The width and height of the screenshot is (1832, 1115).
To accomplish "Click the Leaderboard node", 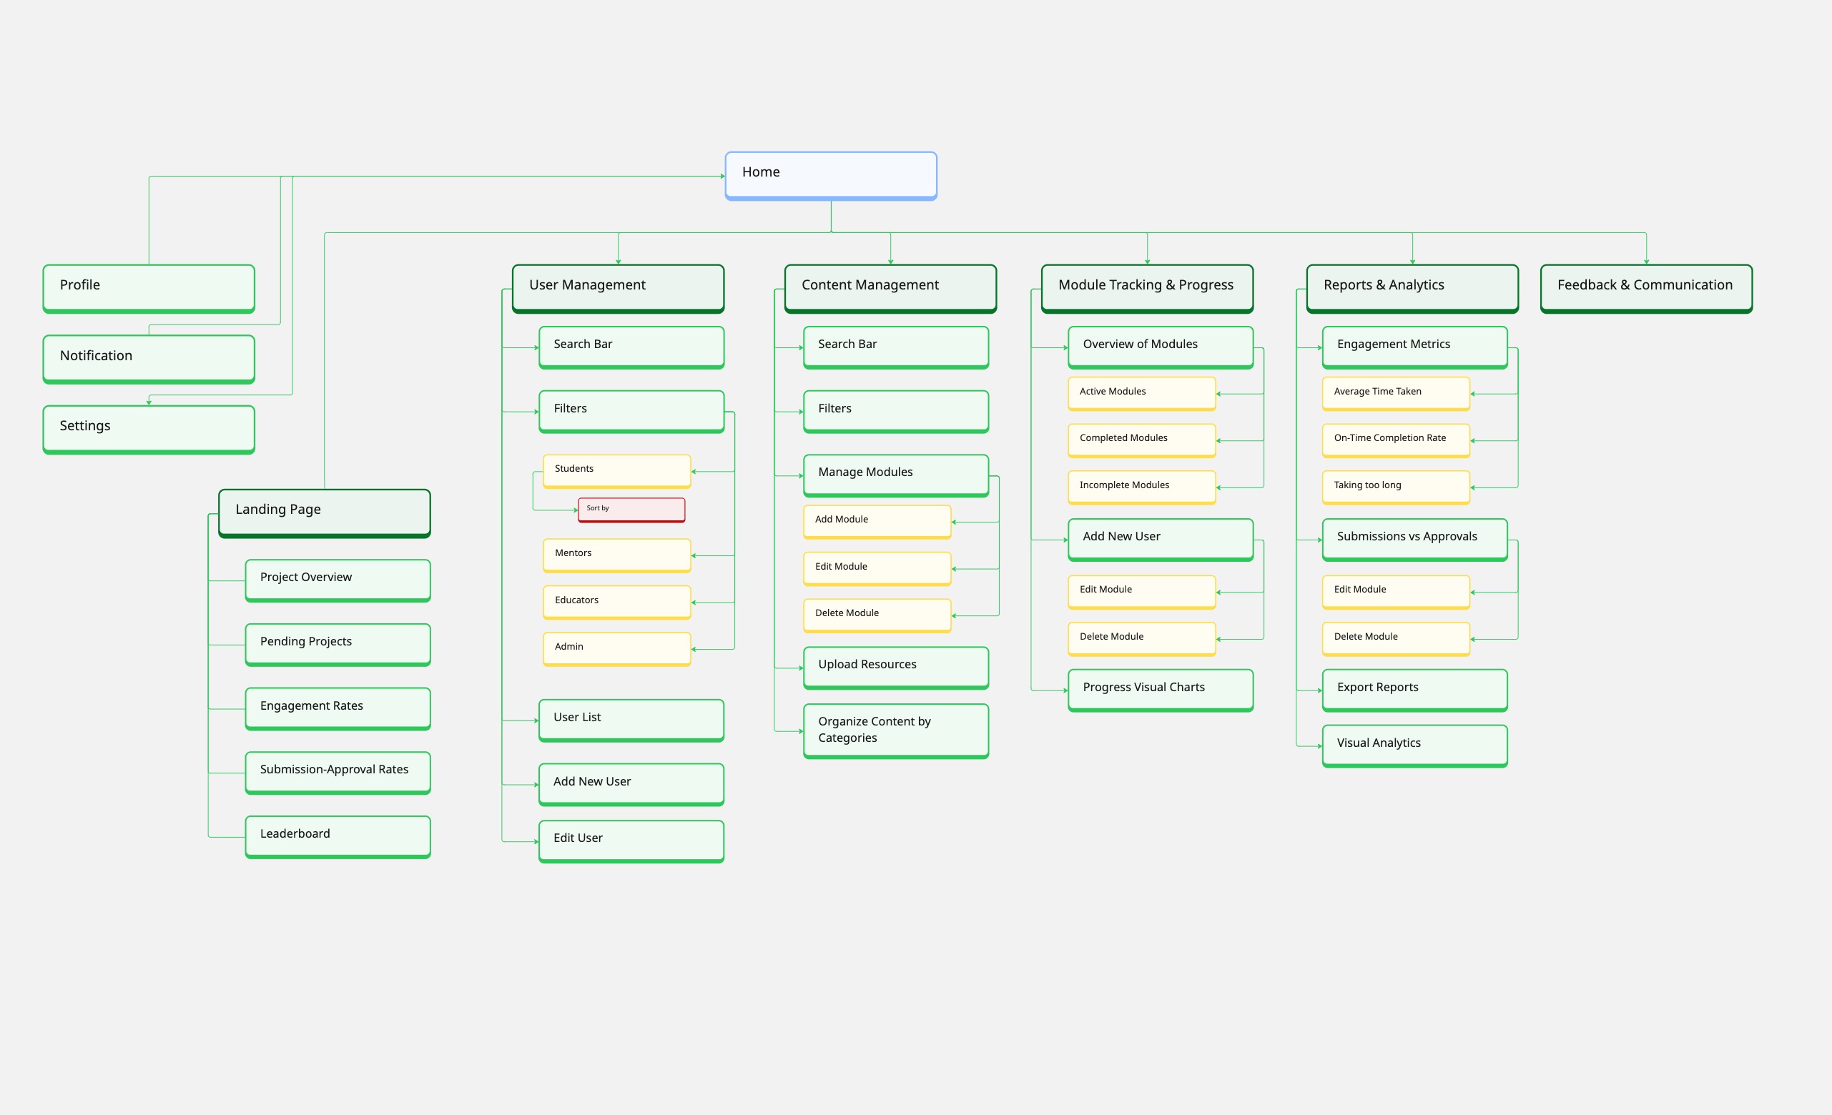I will click(x=338, y=836).
